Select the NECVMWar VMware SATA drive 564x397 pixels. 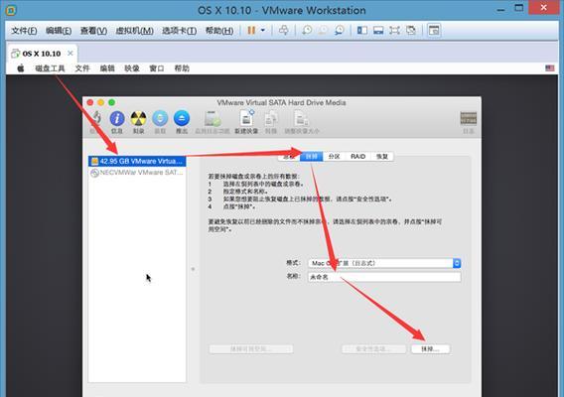coord(137,173)
